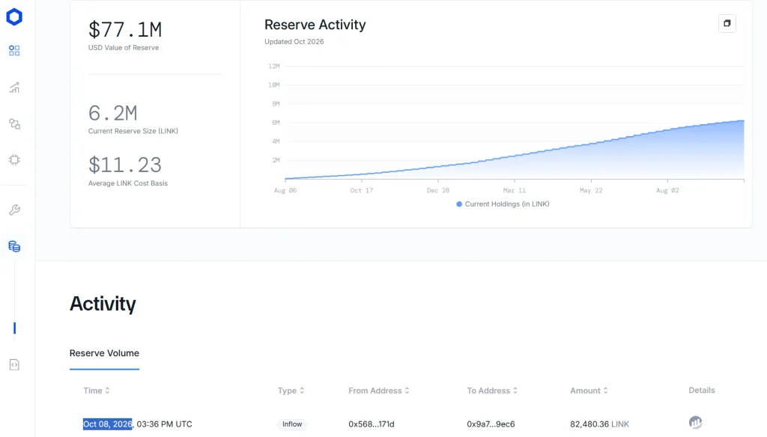Click the from address 0x568...171d
This screenshot has height=437, width=767.
click(372, 424)
